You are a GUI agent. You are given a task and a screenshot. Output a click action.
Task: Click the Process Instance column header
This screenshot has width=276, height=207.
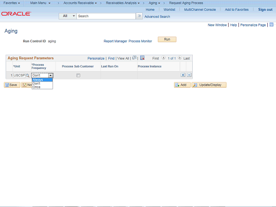150,66
